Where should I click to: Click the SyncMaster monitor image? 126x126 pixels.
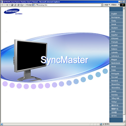(x=30, y=60)
